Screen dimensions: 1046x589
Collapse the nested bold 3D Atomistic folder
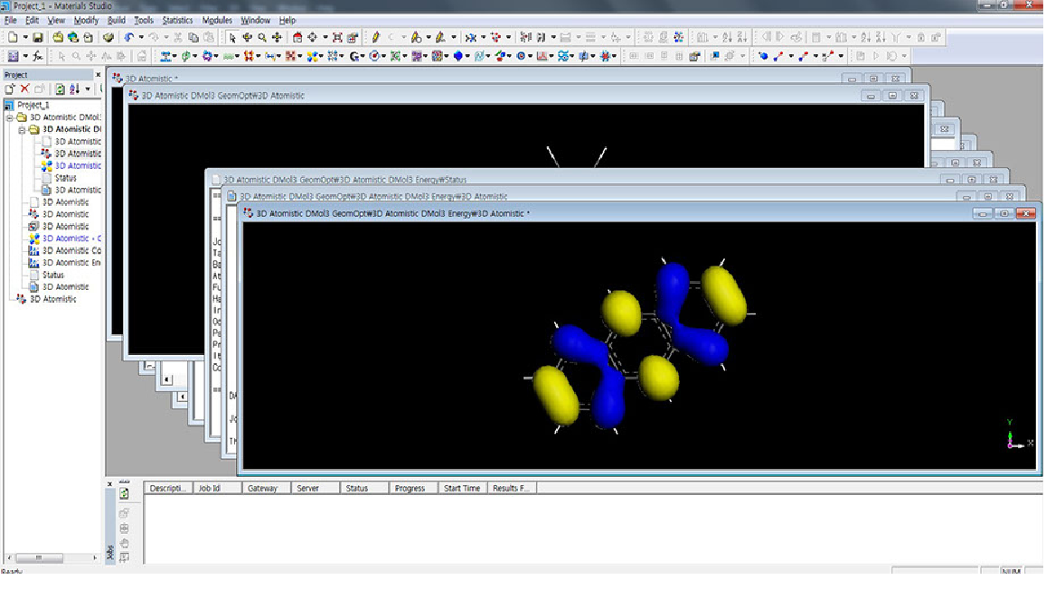22,129
